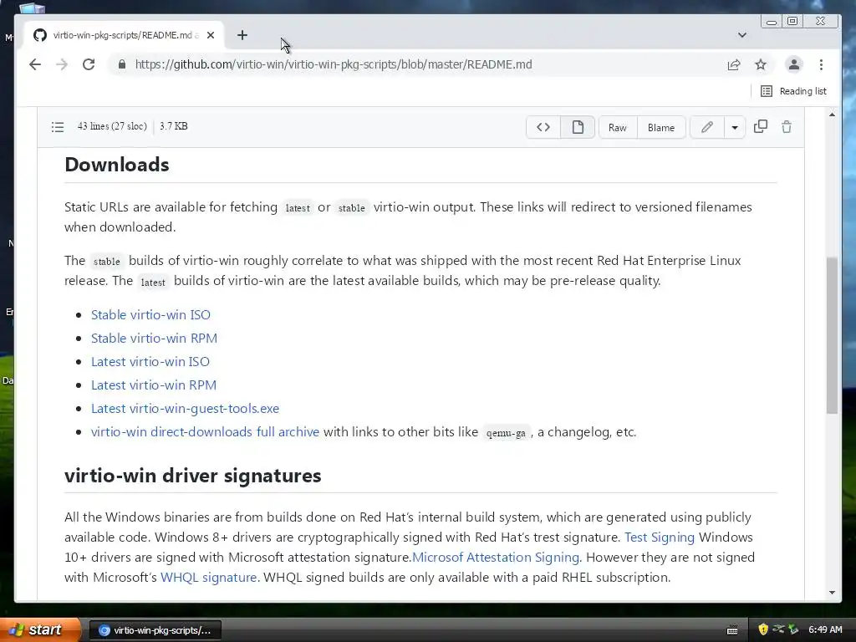Close the virtio-win-pkg-scripts README tab

(211, 35)
